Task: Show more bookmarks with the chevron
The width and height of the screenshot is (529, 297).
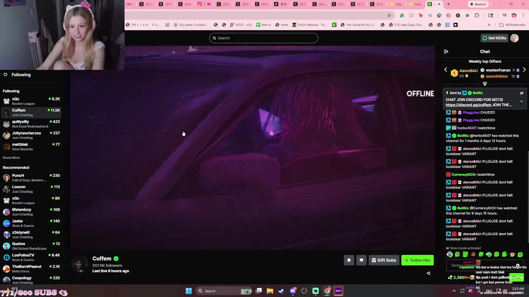Action: (489, 25)
